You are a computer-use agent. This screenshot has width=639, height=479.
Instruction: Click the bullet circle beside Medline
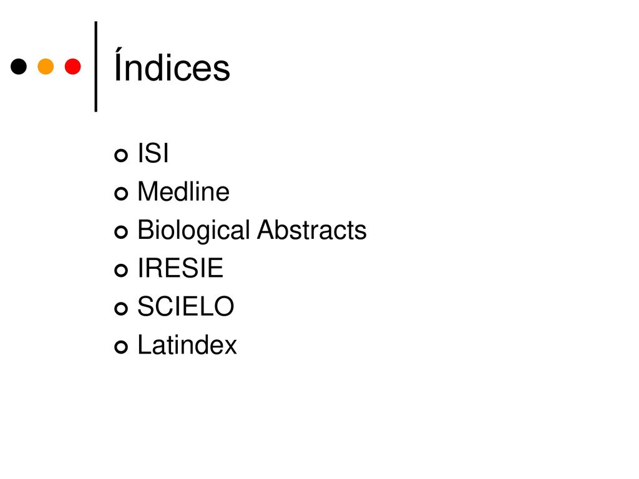(121, 193)
